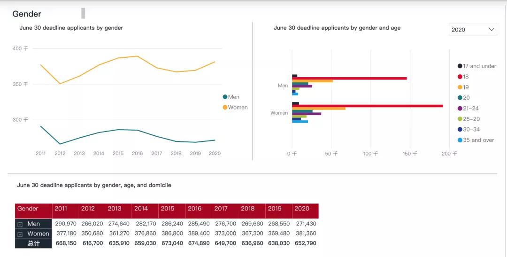This screenshot has height=257, width=507.
Task: Select the '30-34' age legend dot
Action: (x=460, y=130)
